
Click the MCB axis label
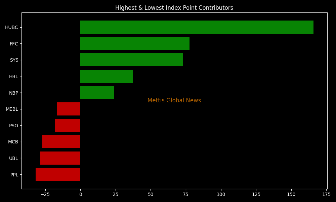click(13, 142)
